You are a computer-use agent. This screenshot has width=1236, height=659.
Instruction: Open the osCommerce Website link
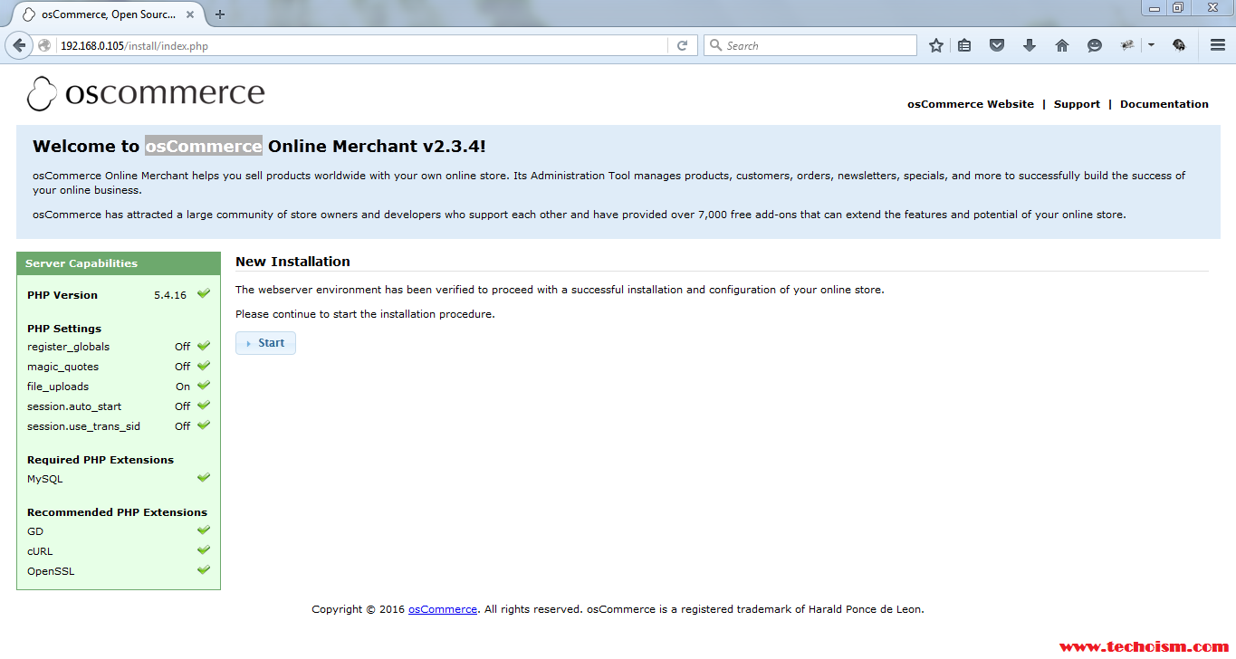pos(971,104)
